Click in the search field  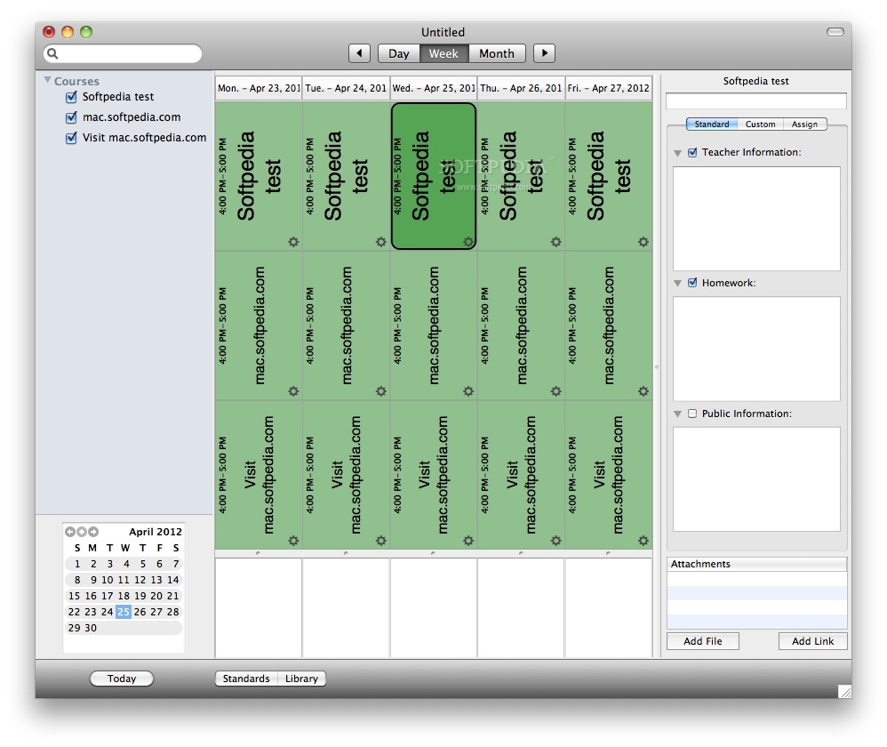tap(123, 53)
